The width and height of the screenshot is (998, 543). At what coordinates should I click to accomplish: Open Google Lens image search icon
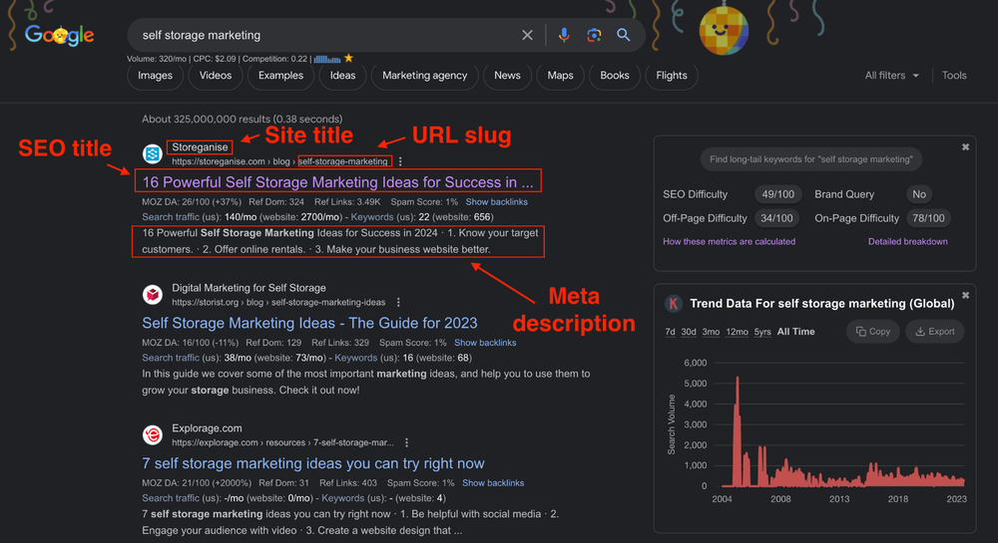pyautogui.click(x=594, y=35)
